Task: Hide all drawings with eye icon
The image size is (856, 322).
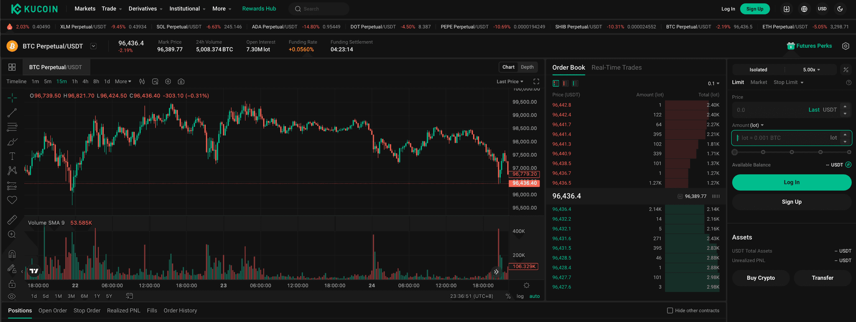Action: pyautogui.click(x=12, y=297)
